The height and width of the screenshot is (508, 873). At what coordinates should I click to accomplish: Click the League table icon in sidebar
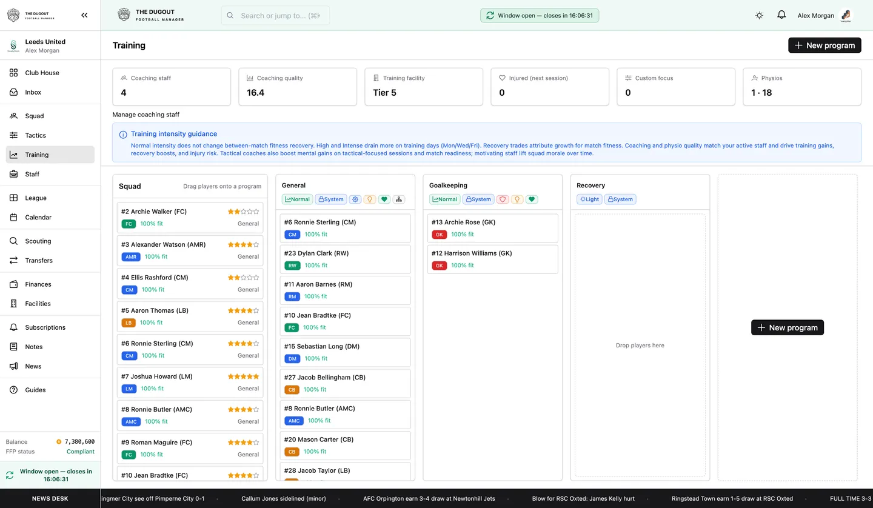pyautogui.click(x=13, y=198)
